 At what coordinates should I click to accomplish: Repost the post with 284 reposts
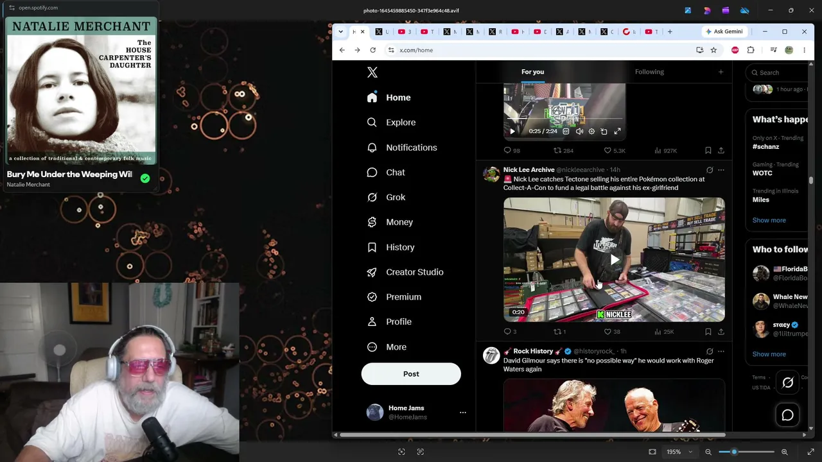point(563,151)
